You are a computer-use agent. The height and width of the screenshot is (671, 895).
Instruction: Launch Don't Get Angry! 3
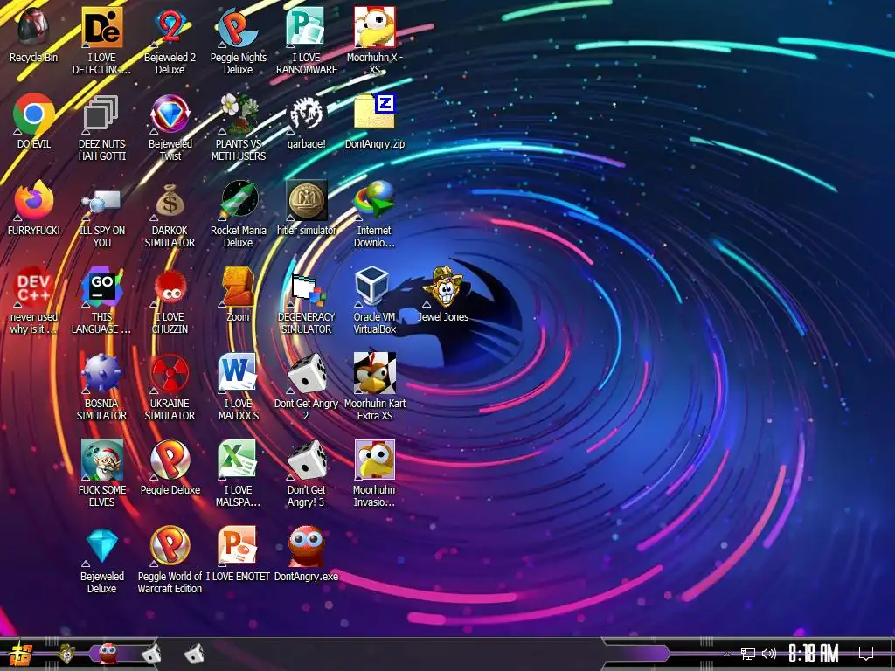click(x=307, y=473)
